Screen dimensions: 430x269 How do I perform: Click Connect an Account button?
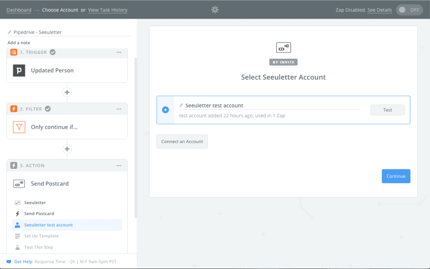click(182, 142)
